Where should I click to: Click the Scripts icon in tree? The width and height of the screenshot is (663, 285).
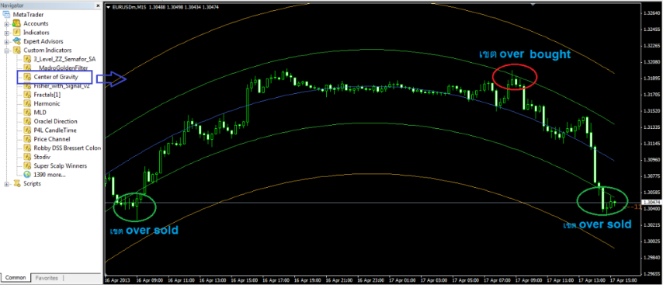17,183
